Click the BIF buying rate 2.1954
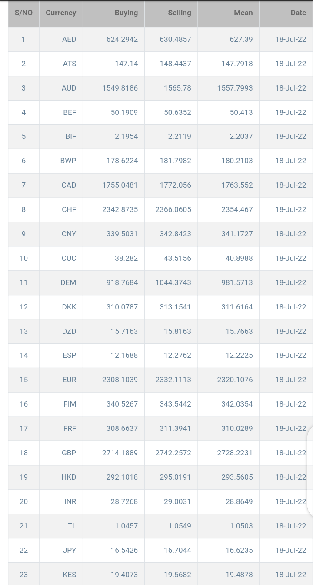Screen dimensions: 313x585 [126, 136]
